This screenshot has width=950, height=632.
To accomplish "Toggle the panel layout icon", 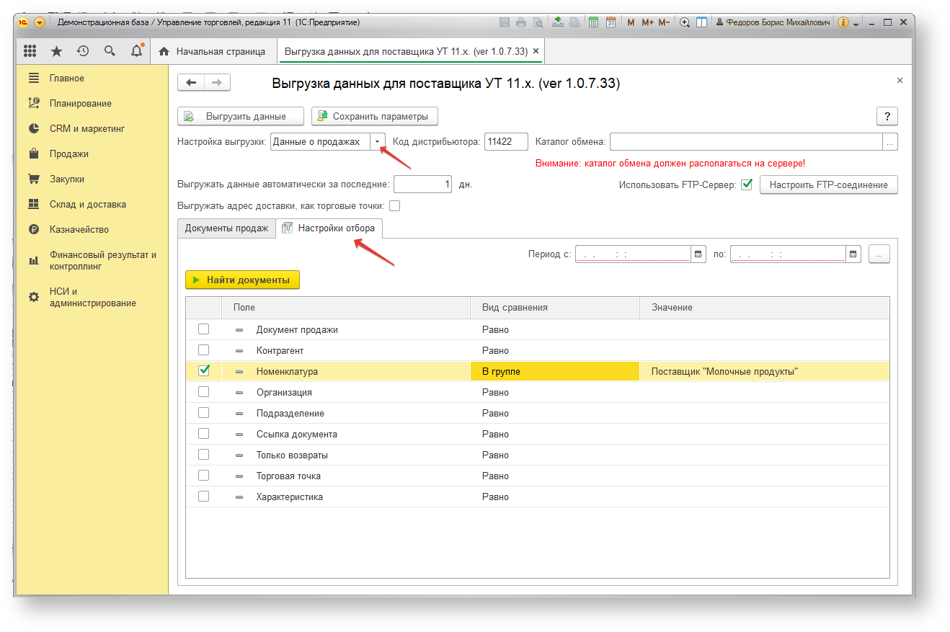I will pos(701,22).
